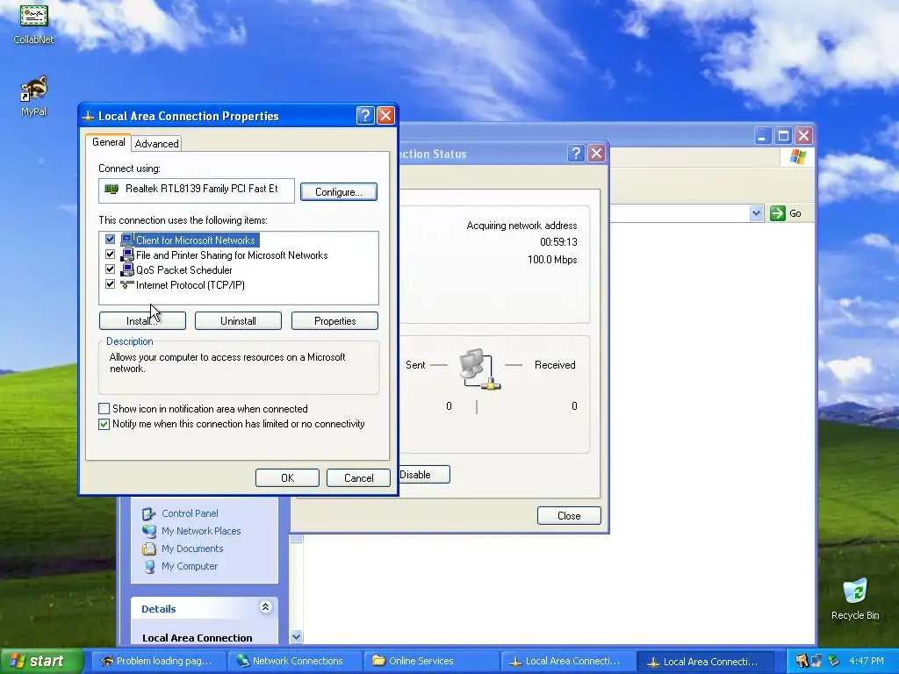This screenshot has height=674, width=899.
Task: Click the network computers tray icon
Action: tap(816, 661)
